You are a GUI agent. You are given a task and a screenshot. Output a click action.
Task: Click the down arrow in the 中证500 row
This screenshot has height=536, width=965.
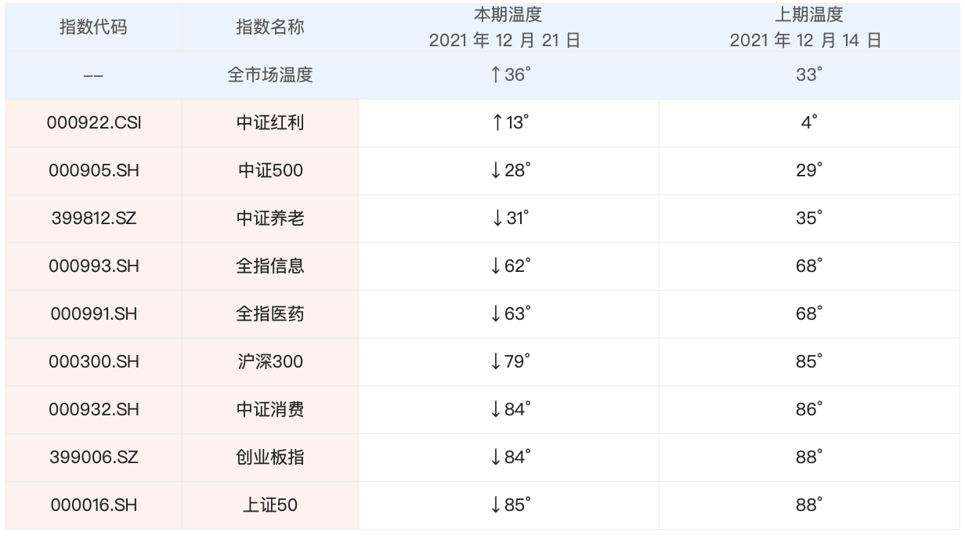click(495, 171)
